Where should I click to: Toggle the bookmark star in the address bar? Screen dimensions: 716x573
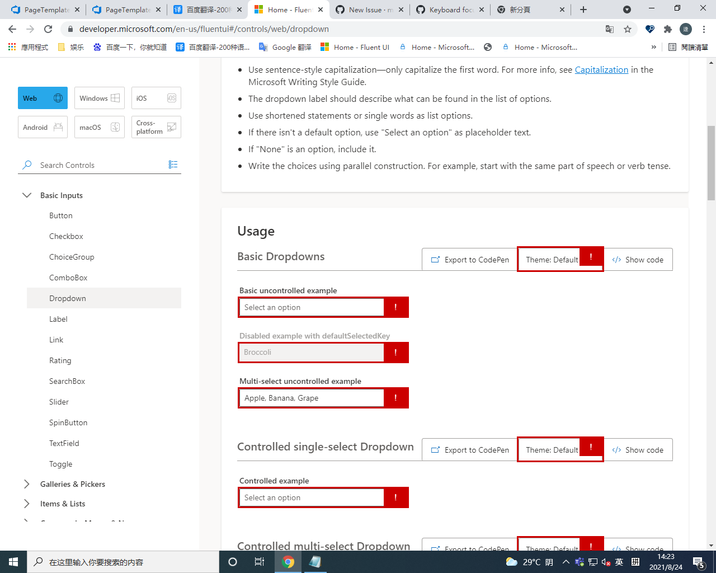[x=628, y=29]
